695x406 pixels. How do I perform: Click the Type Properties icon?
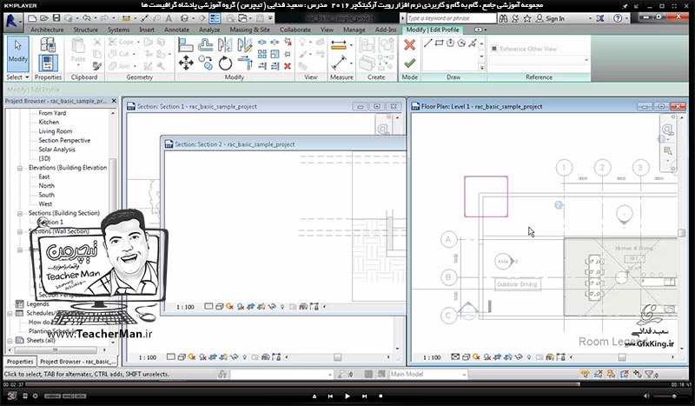click(48, 45)
